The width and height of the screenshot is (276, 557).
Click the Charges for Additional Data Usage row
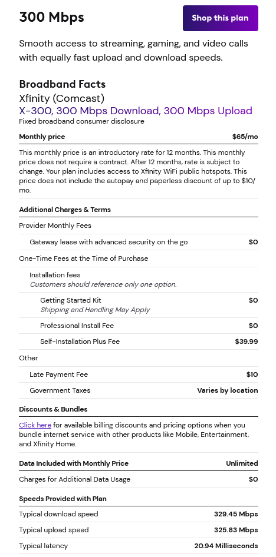click(x=139, y=479)
